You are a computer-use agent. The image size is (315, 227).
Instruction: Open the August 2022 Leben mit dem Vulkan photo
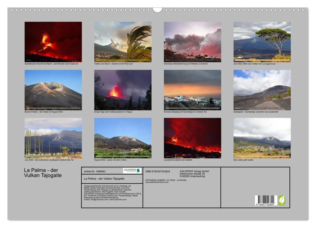tap(123, 138)
